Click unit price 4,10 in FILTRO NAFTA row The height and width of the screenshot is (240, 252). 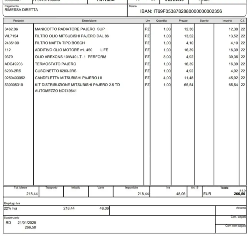click(190, 43)
